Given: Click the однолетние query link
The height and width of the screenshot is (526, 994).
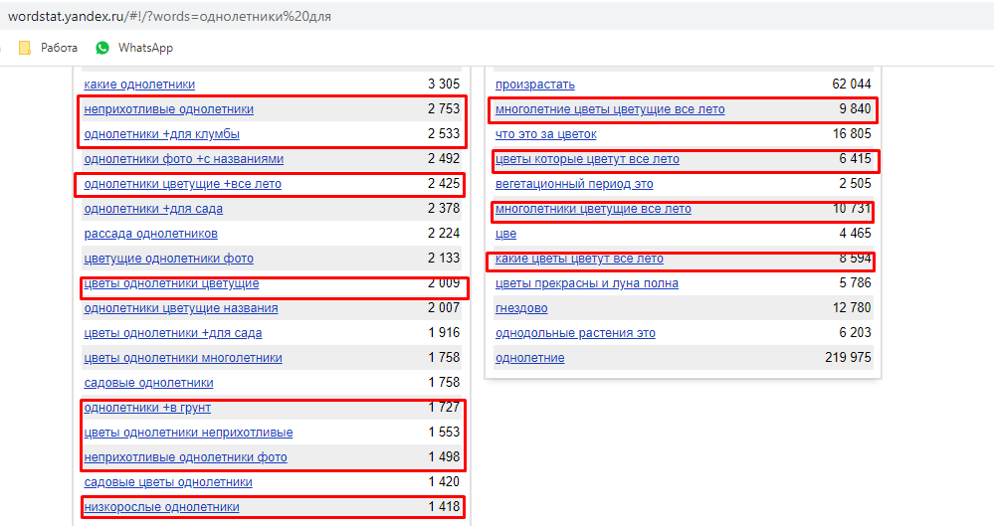Looking at the screenshot, I should coord(530,358).
